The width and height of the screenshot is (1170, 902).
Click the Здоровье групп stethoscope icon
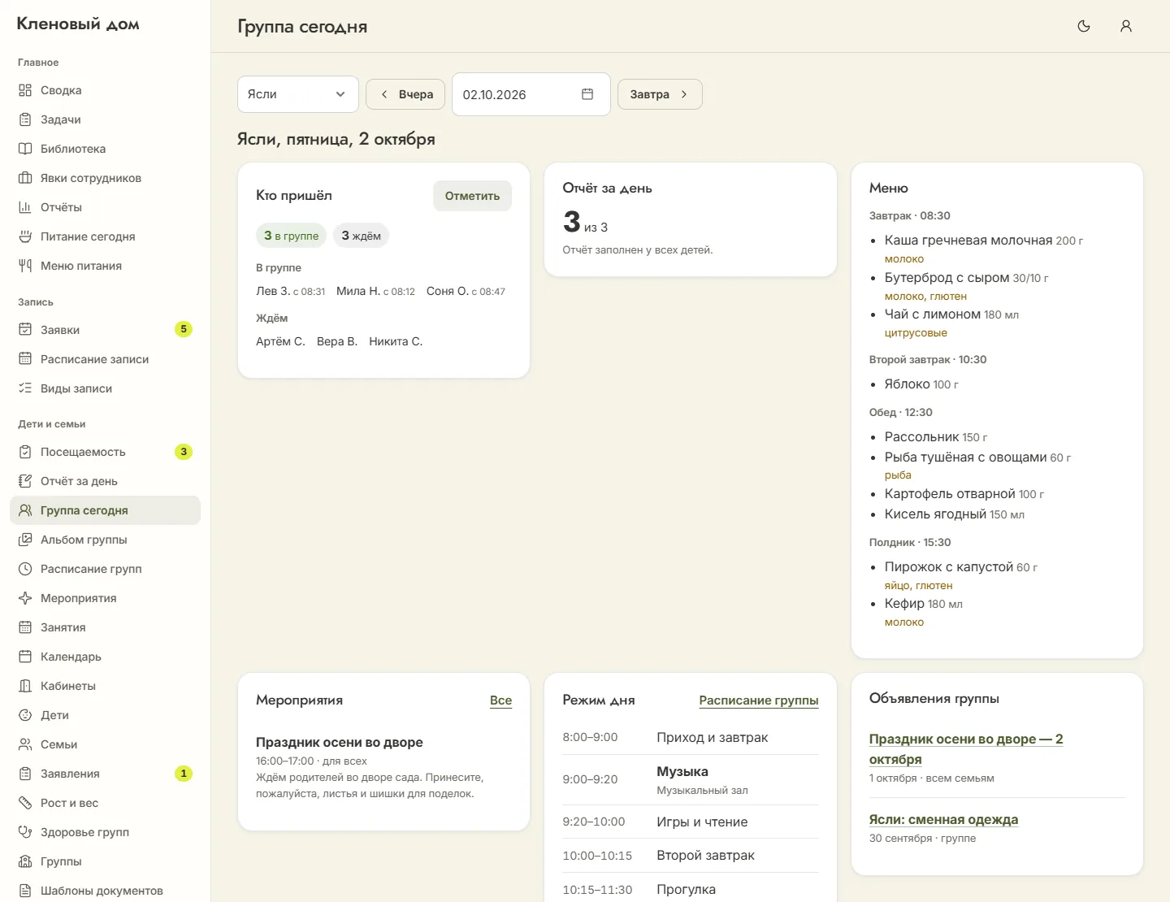25,832
